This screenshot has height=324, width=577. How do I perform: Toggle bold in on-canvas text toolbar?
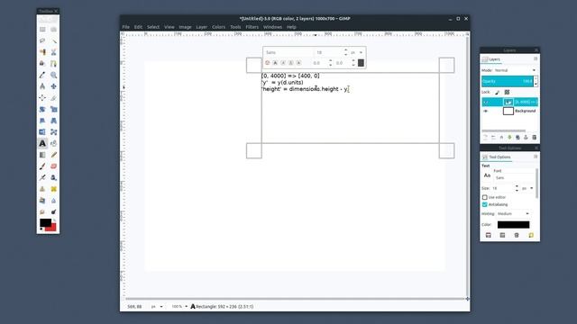[275, 63]
